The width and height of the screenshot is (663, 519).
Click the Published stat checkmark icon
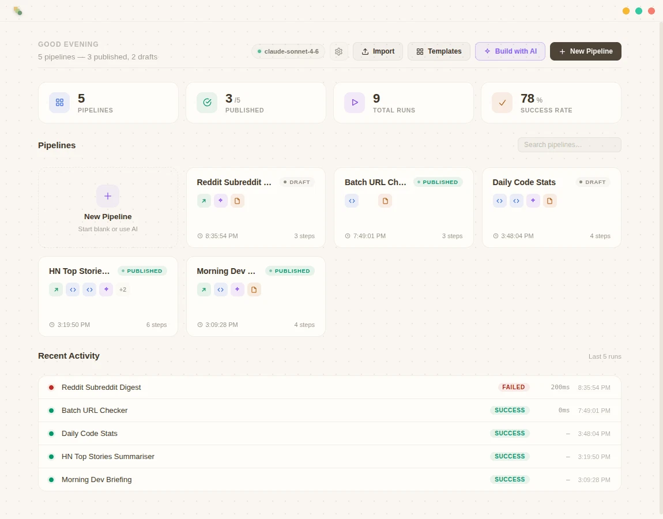tap(207, 103)
